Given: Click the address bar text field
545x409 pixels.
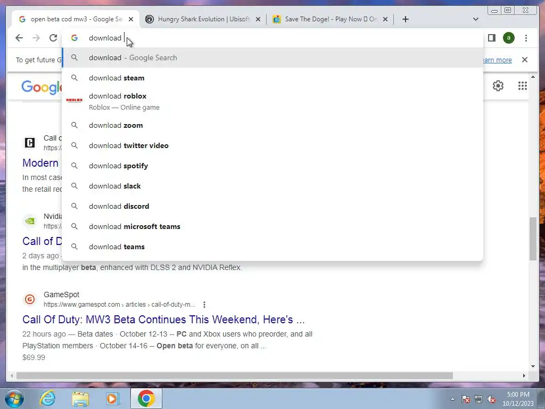Looking at the screenshot, I should [272, 38].
